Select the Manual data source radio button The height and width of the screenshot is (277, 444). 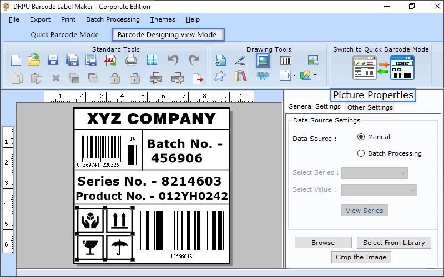click(x=361, y=137)
